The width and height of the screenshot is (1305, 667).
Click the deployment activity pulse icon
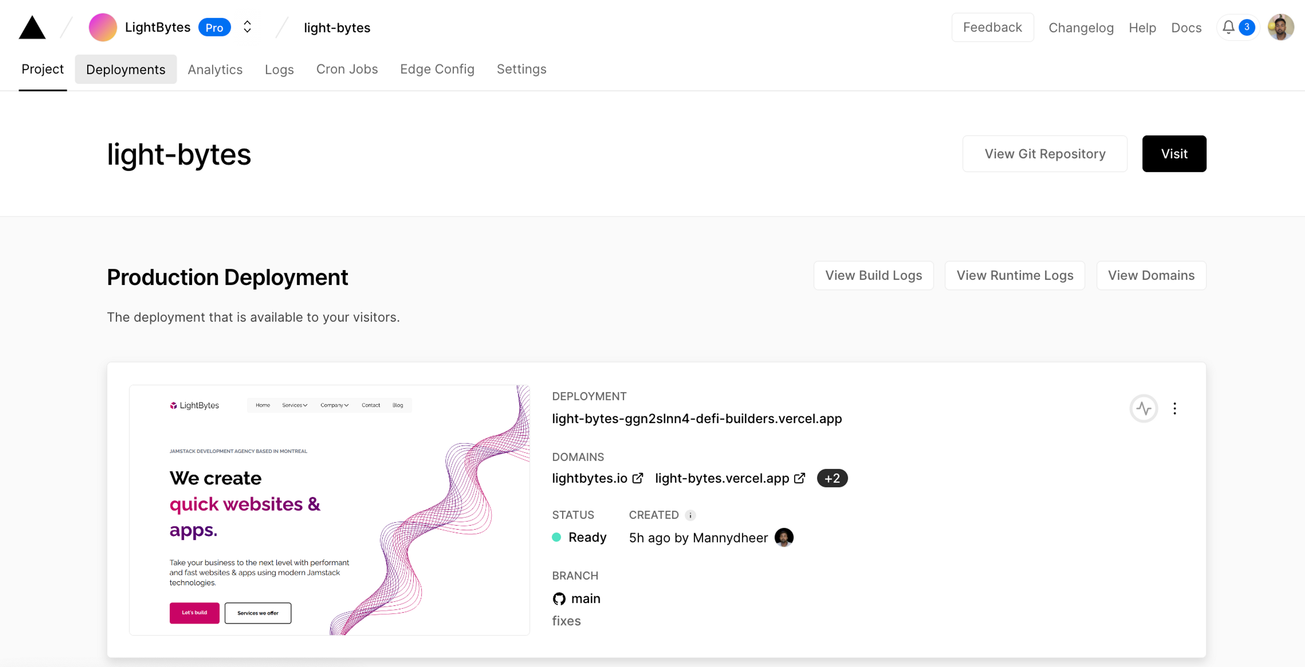tap(1143, 409)
